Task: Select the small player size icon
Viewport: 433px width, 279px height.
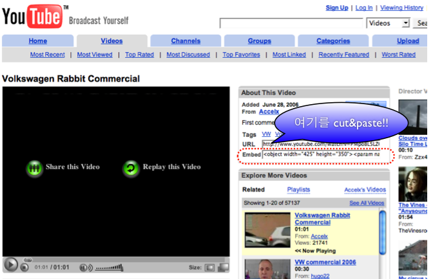Action: pos(209,267)
